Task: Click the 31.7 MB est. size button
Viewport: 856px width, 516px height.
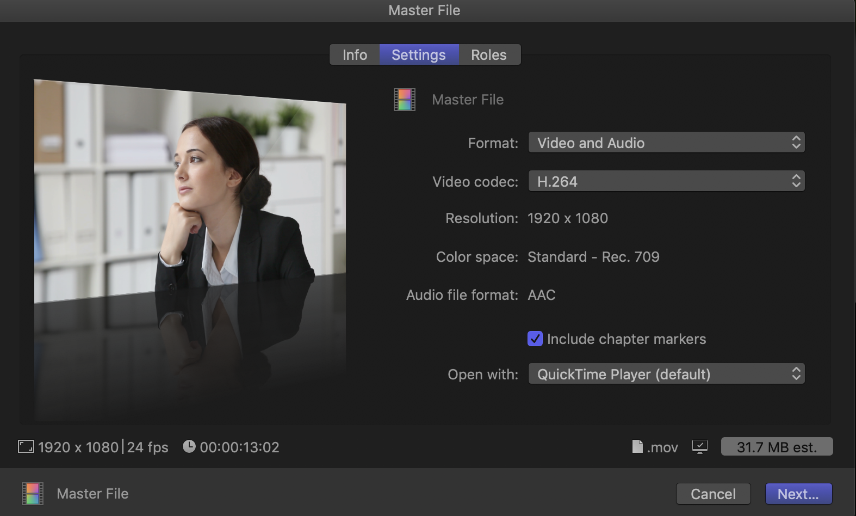Action: [777, 447]
